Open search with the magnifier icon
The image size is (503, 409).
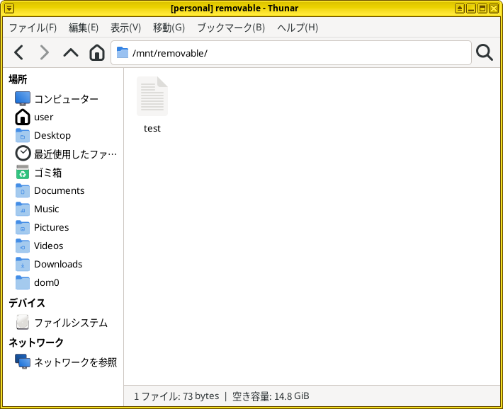point(485,52)
